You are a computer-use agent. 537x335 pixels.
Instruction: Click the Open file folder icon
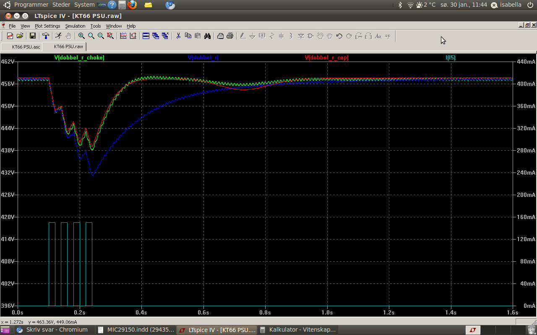point(20,36)
